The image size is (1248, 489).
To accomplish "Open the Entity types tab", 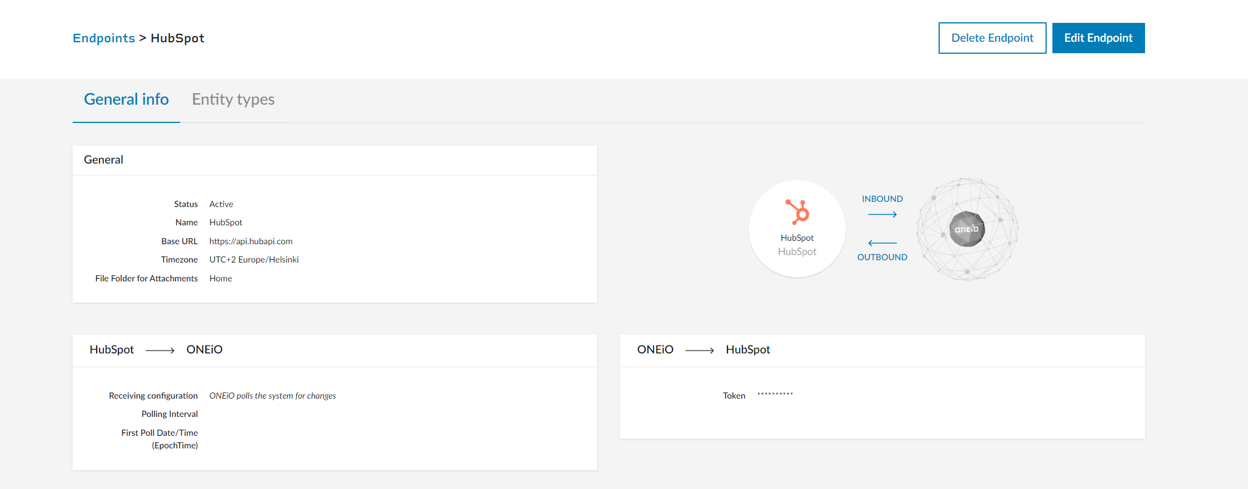I will pyautogui.click(x=233, y=100).
